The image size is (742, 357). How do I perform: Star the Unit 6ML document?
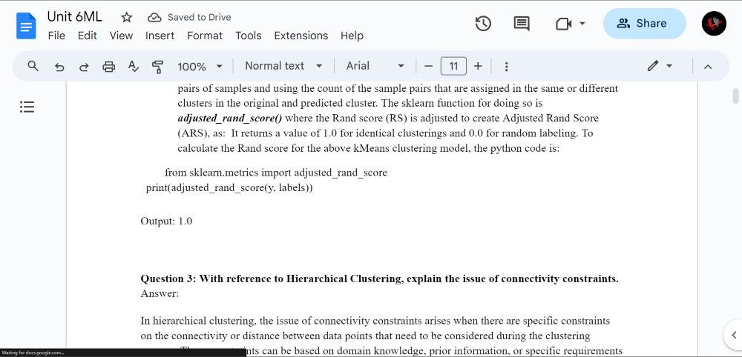126,18
